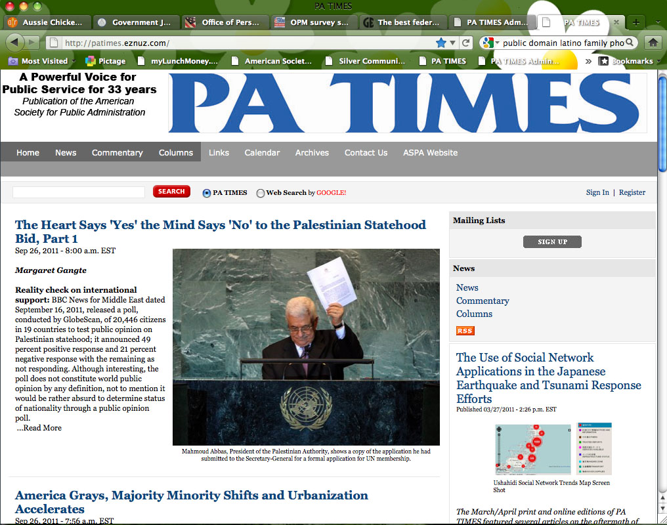Click the SIGN UP button for mailing lists
Screen dimensions: 667x525
pos(552,241)
